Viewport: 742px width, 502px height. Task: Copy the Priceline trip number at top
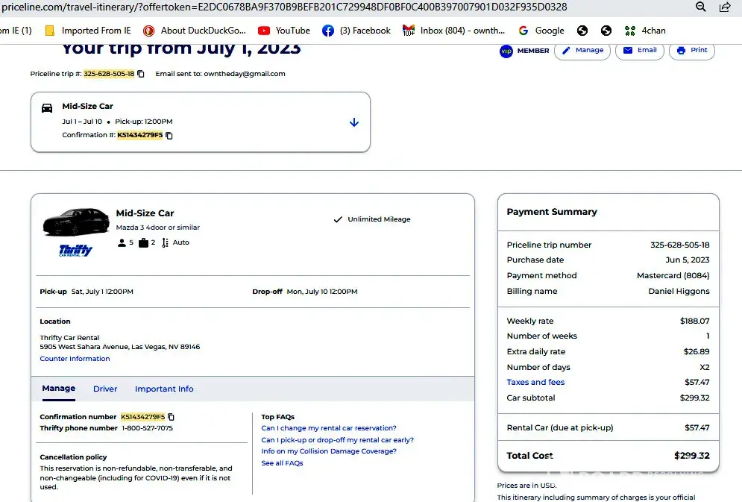click(x=140, y=74)
